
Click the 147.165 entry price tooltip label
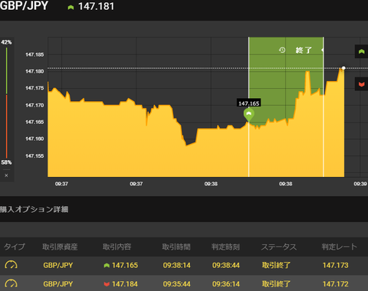(248, 103)
